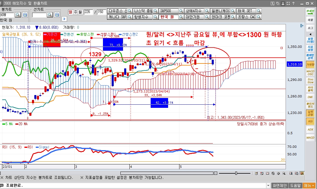Toggle the MACD OSC indicator
Image resolution: width=317 pixels, height=189 pixels.
click(310, 73)
